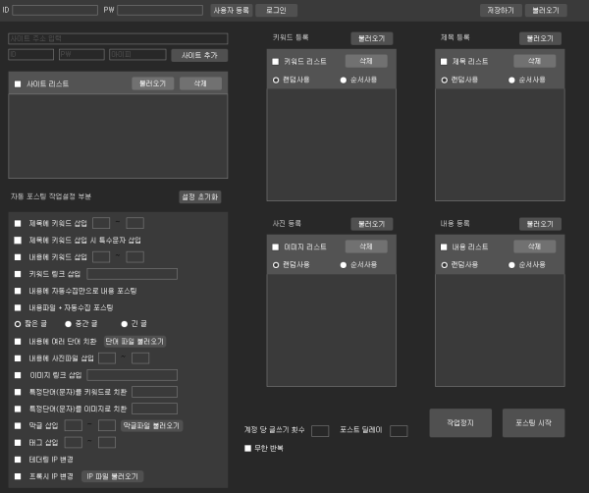The width and height of the screenshot is (589, 493).
Task: Choose 랜덤사용 under 내용 리스트
Action: (444, 265)
